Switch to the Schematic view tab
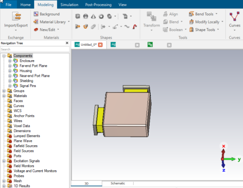 [118, 183]
